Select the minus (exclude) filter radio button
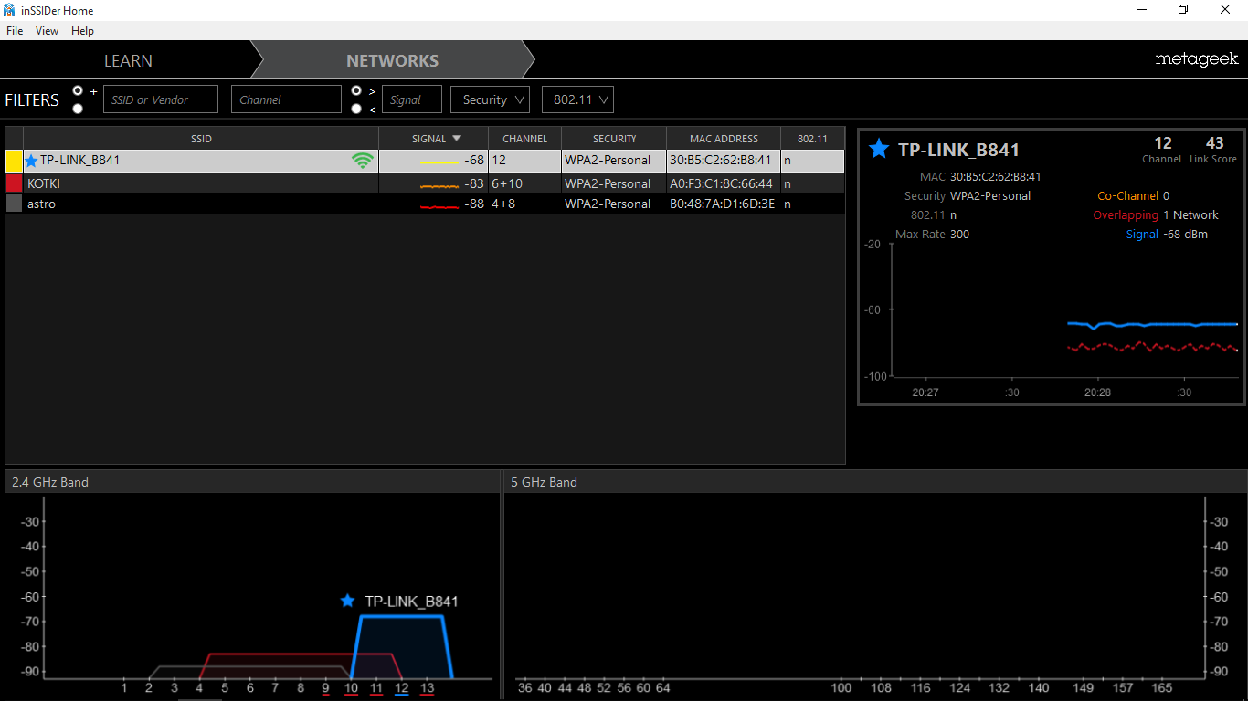1248x701 pixels. tap(78, 109)
